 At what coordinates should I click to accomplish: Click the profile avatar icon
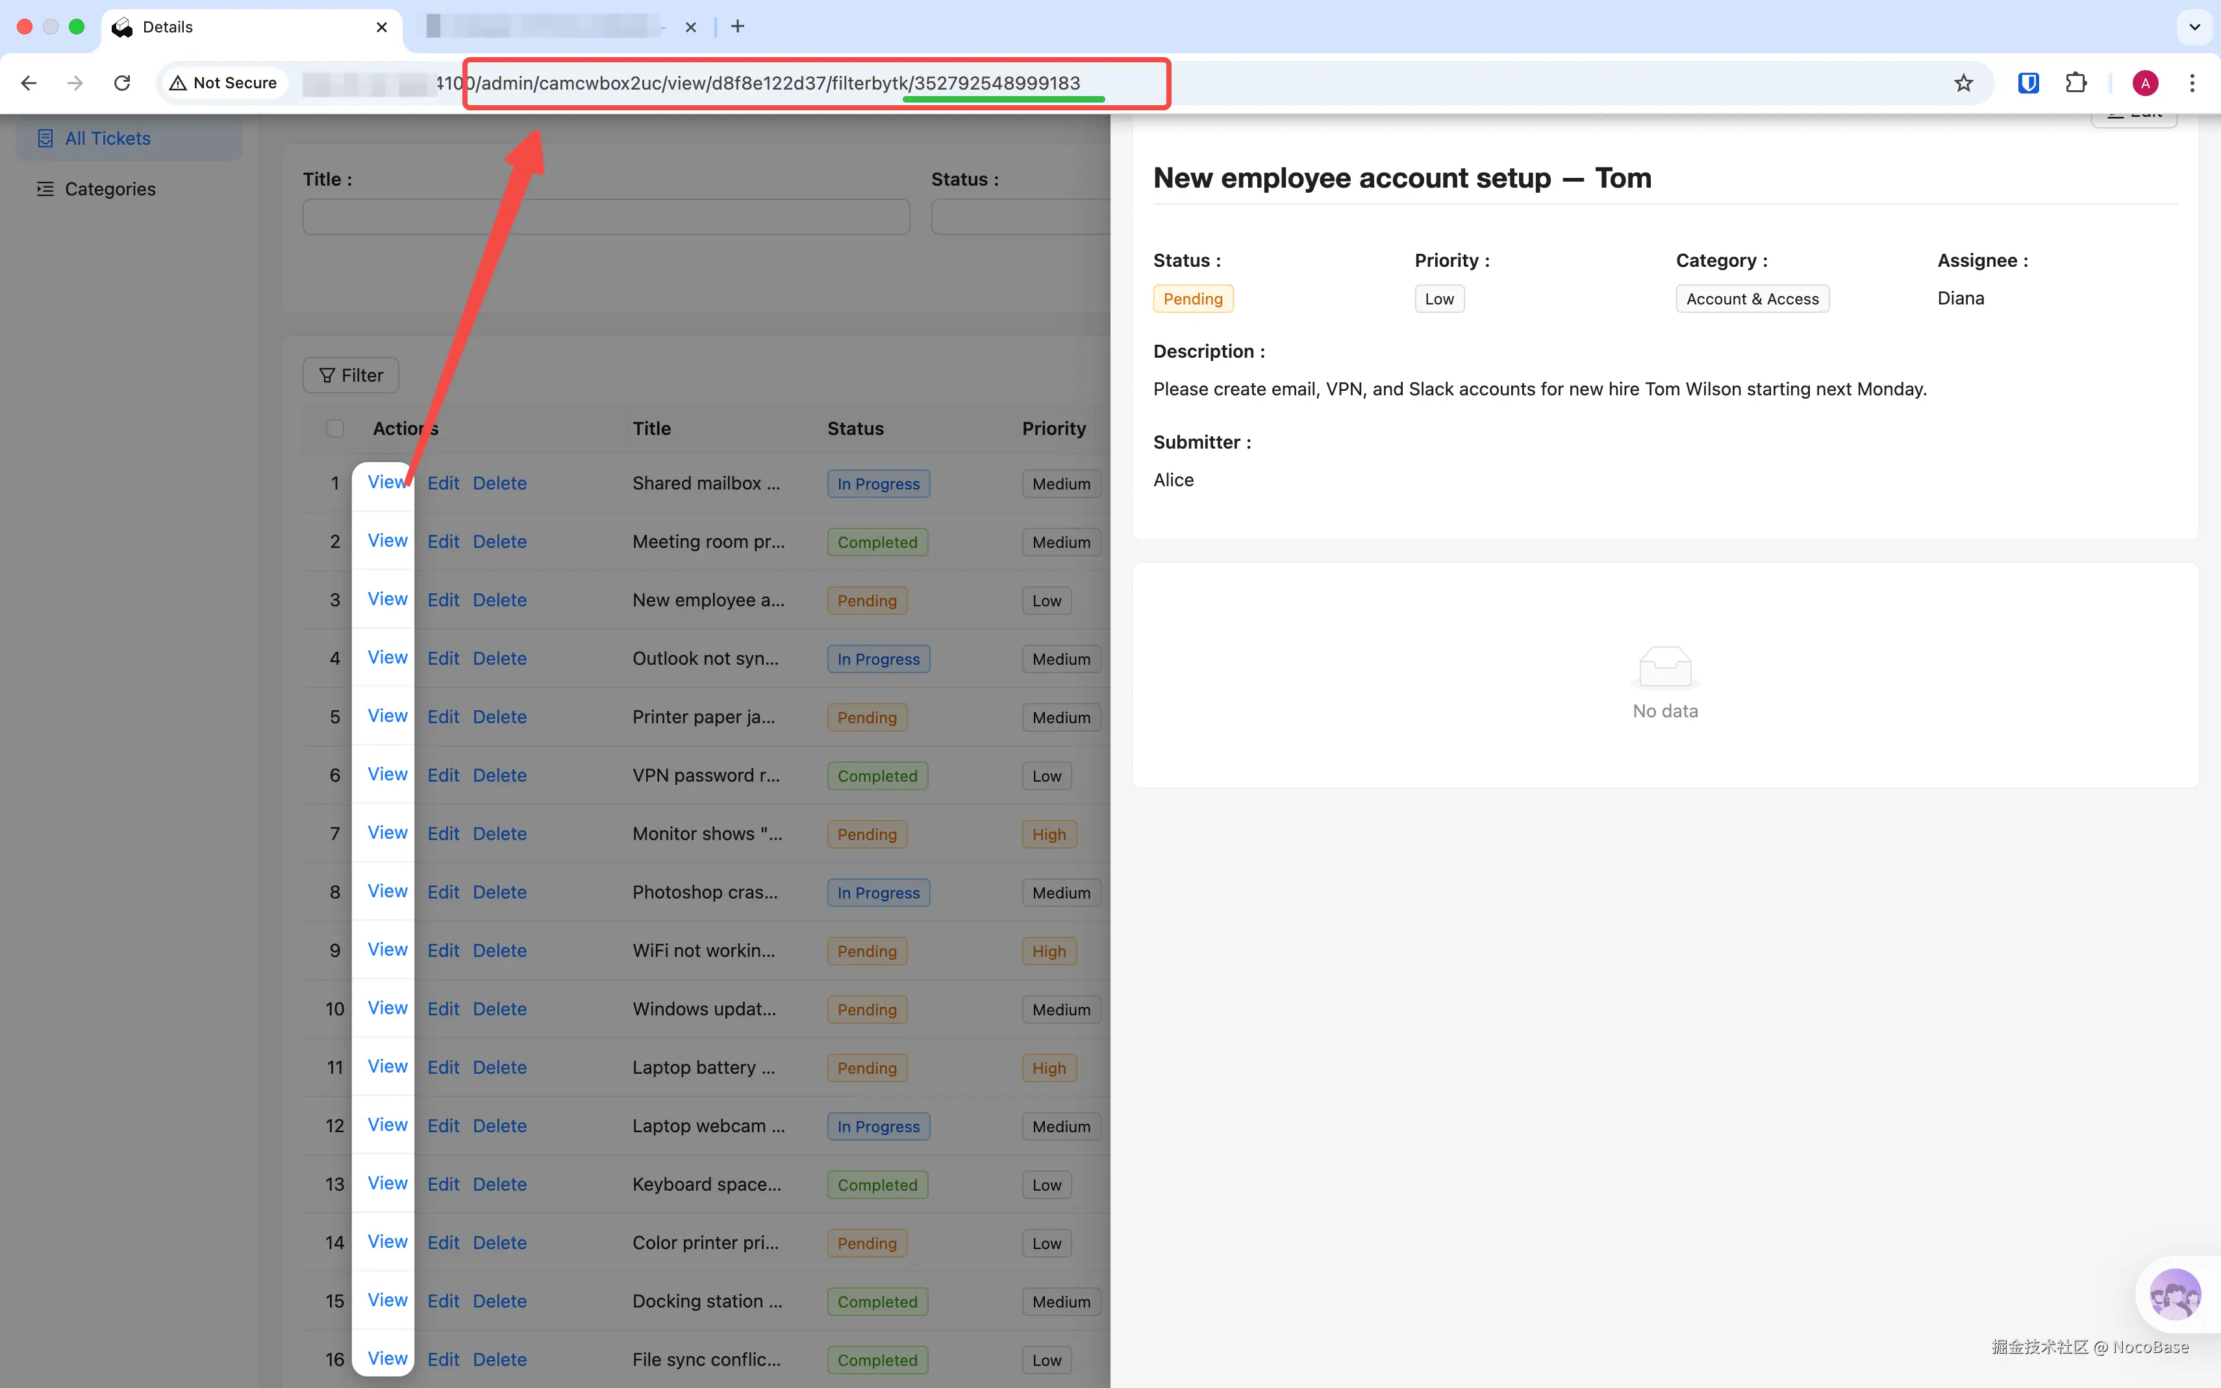pyautogui.click(x=2145, y=82)
